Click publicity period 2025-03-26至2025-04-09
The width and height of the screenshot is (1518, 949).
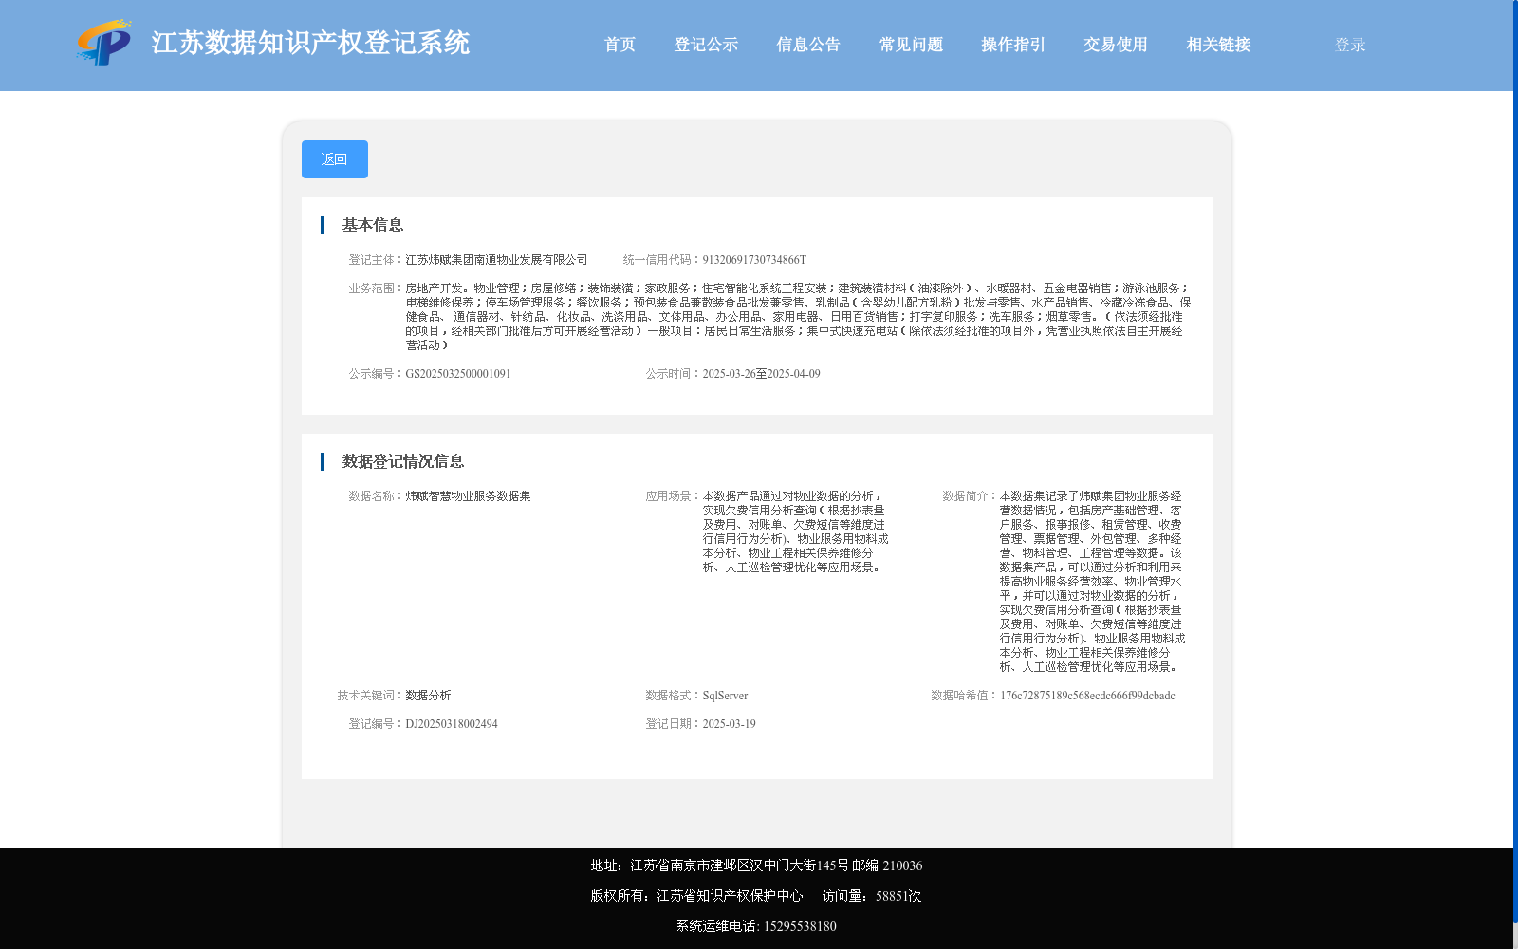point(761,374)
